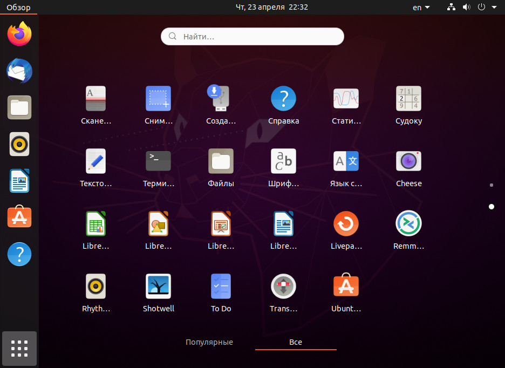Launch Судоку game
Image resolution: width=505 pixels, height=368 pixels.
(x=409, y=99)
